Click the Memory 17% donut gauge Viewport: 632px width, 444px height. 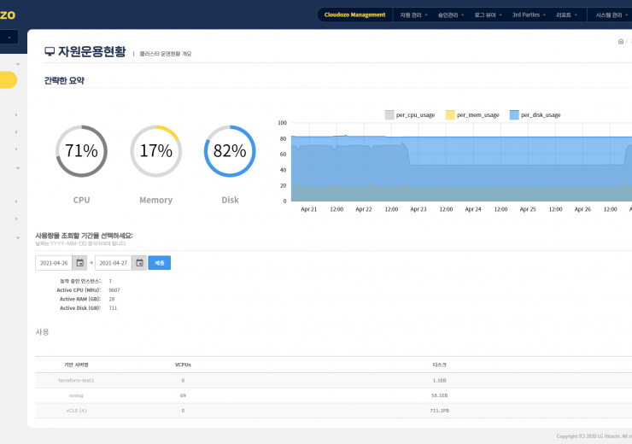pyautogui.click(x=155, y=151)
